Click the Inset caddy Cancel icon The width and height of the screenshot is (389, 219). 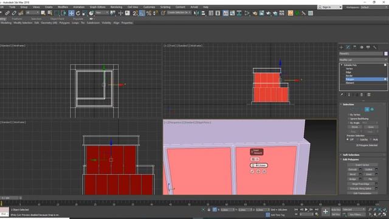pos(264,172)
